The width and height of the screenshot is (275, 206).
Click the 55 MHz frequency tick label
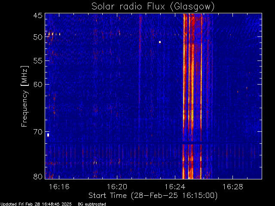click(38, 61)
